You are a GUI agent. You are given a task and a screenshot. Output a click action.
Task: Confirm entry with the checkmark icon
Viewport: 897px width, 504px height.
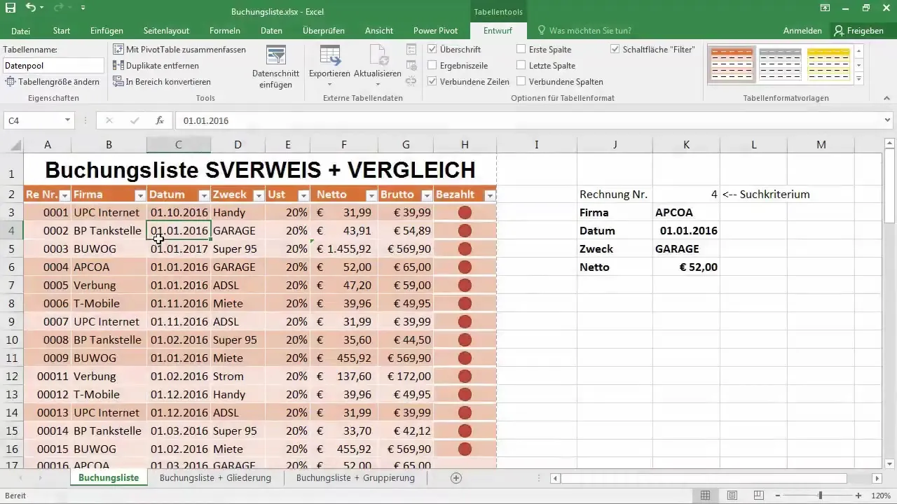pos(135,120)
